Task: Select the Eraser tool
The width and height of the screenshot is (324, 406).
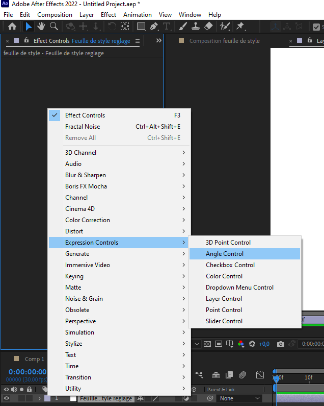Action: (208, 27)
